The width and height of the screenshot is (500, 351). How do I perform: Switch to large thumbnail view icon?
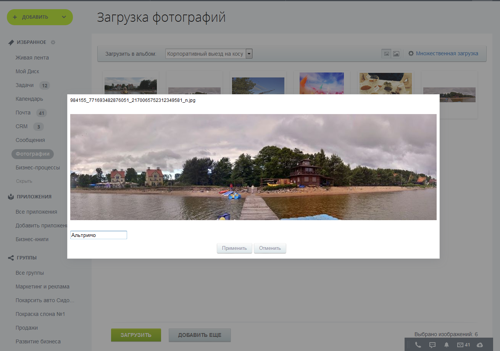coord(396,54)
